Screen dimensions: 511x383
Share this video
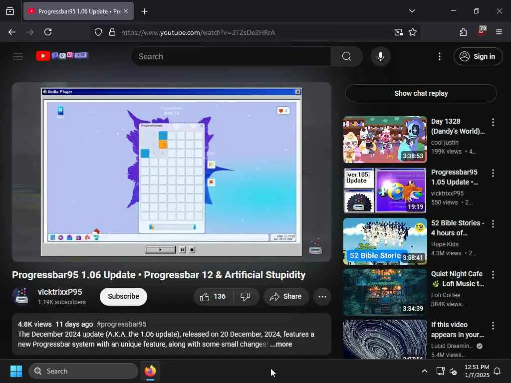pyautogui.click(x=286, y=296)
